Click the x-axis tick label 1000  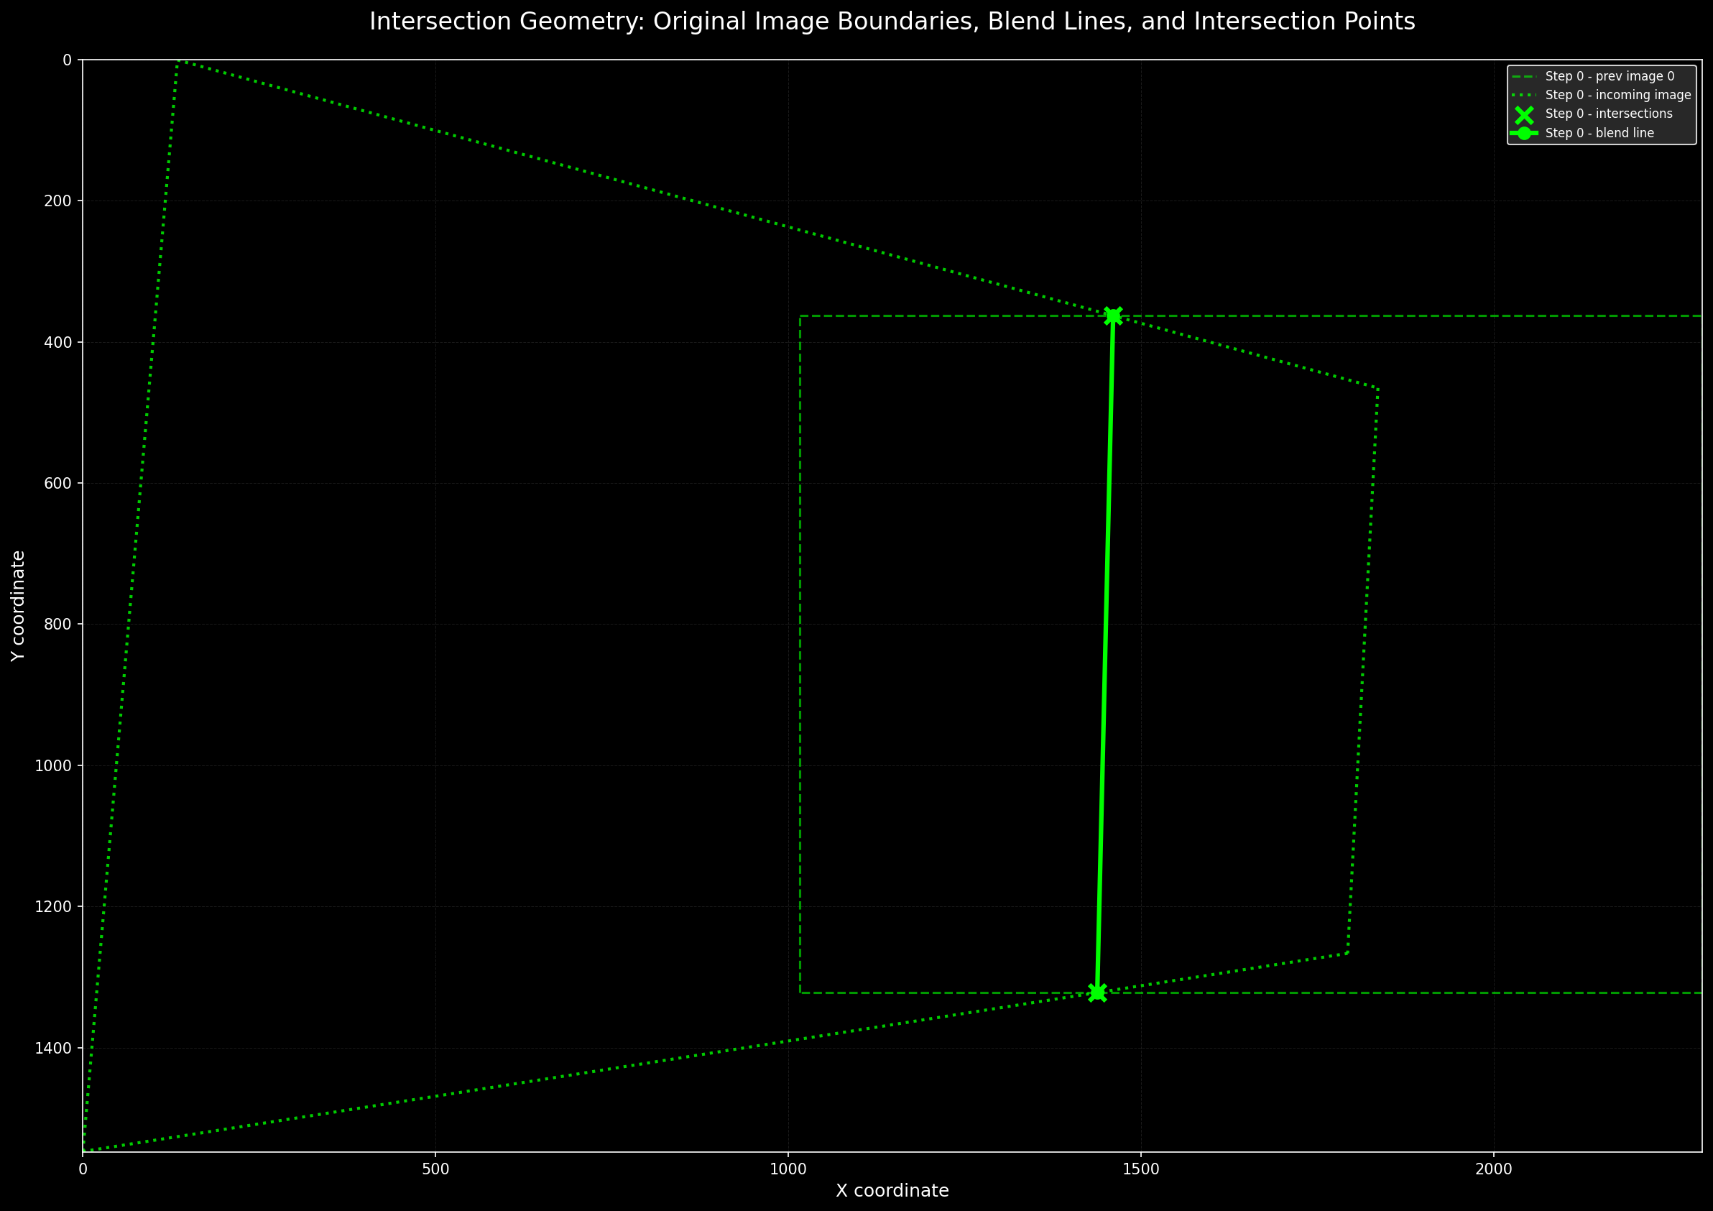coord(788,1169)
